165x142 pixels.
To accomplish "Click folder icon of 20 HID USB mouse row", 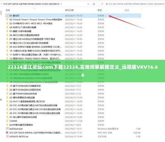I will coord(7,90).
